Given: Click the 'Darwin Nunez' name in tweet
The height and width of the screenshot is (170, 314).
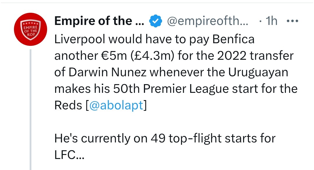Looking at the screenshot, I should (108, 72).
